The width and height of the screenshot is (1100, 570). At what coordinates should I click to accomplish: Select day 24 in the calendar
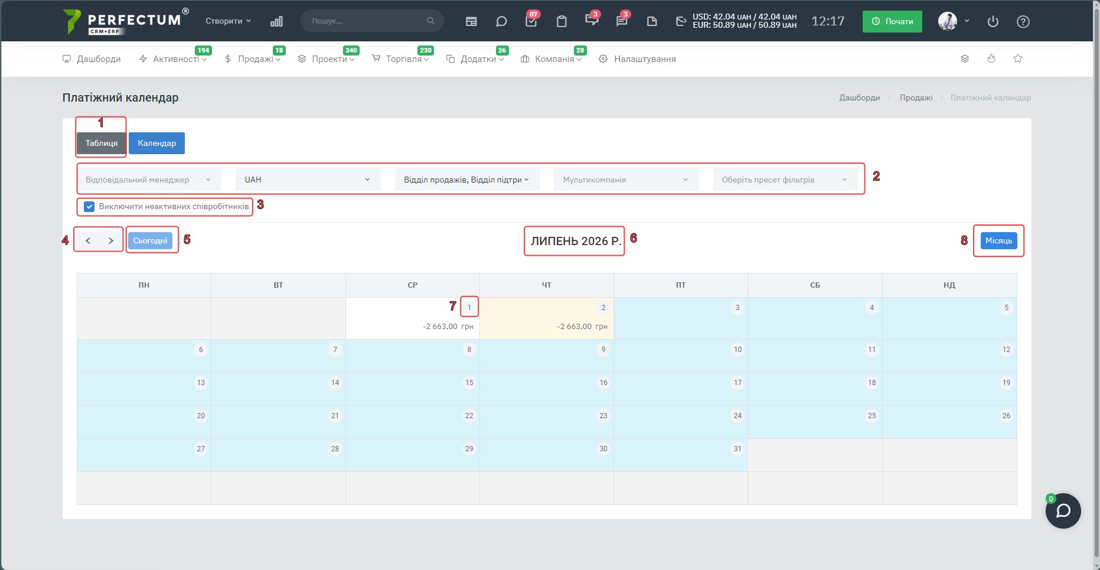(x=737, y=416)
